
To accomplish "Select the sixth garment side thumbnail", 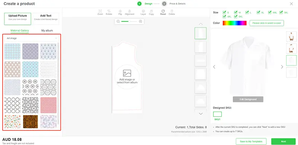I will pos(200,101).
